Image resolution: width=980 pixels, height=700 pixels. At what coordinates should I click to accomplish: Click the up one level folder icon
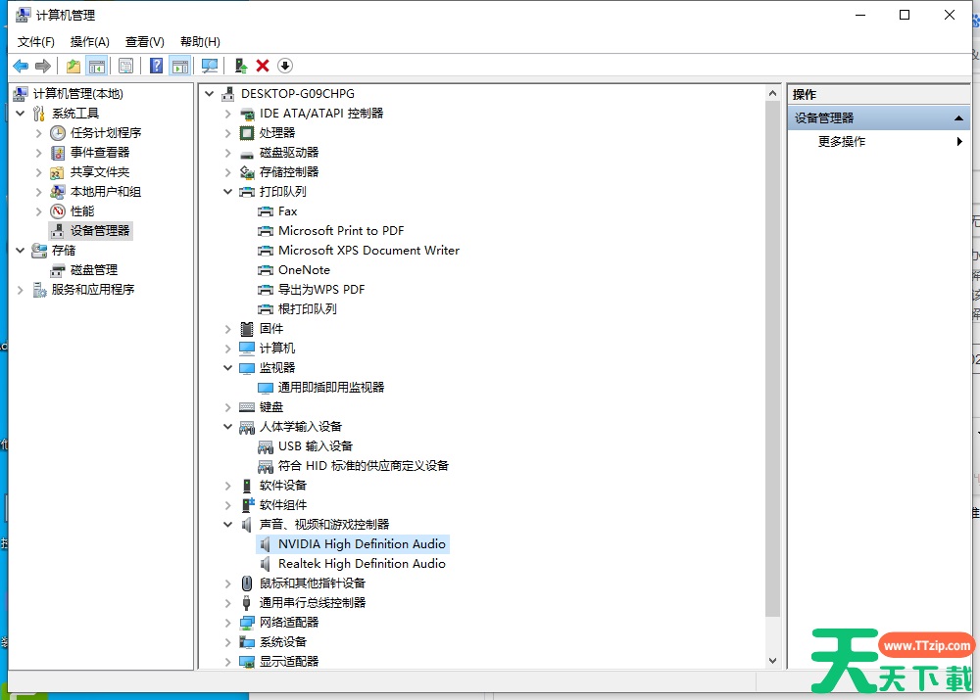coord(73,66)
